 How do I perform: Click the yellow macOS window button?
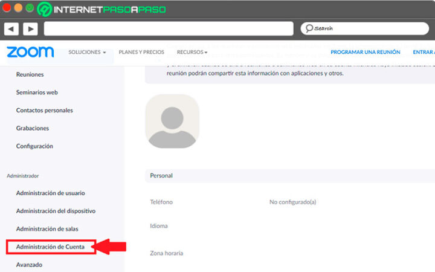[18, 8]
